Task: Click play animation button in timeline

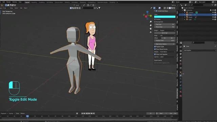Action: coord(89,113)
